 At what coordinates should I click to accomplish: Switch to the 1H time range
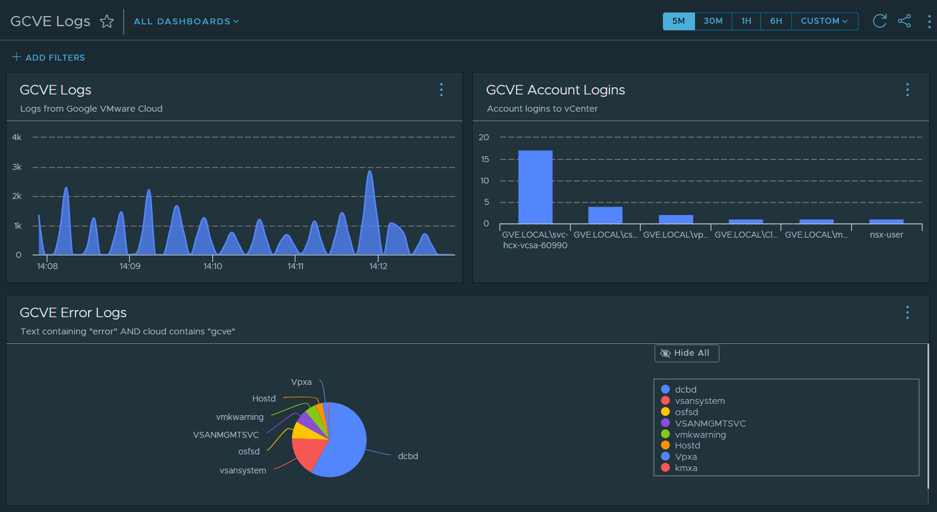click(x=746, y=21)
